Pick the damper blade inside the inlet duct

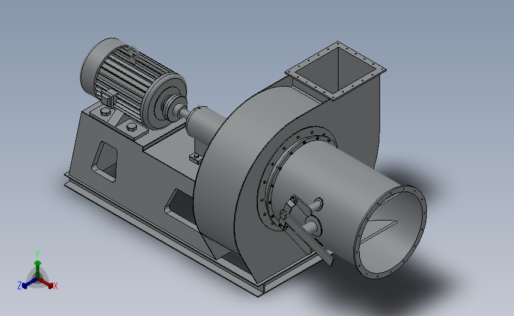click(379, 231)
